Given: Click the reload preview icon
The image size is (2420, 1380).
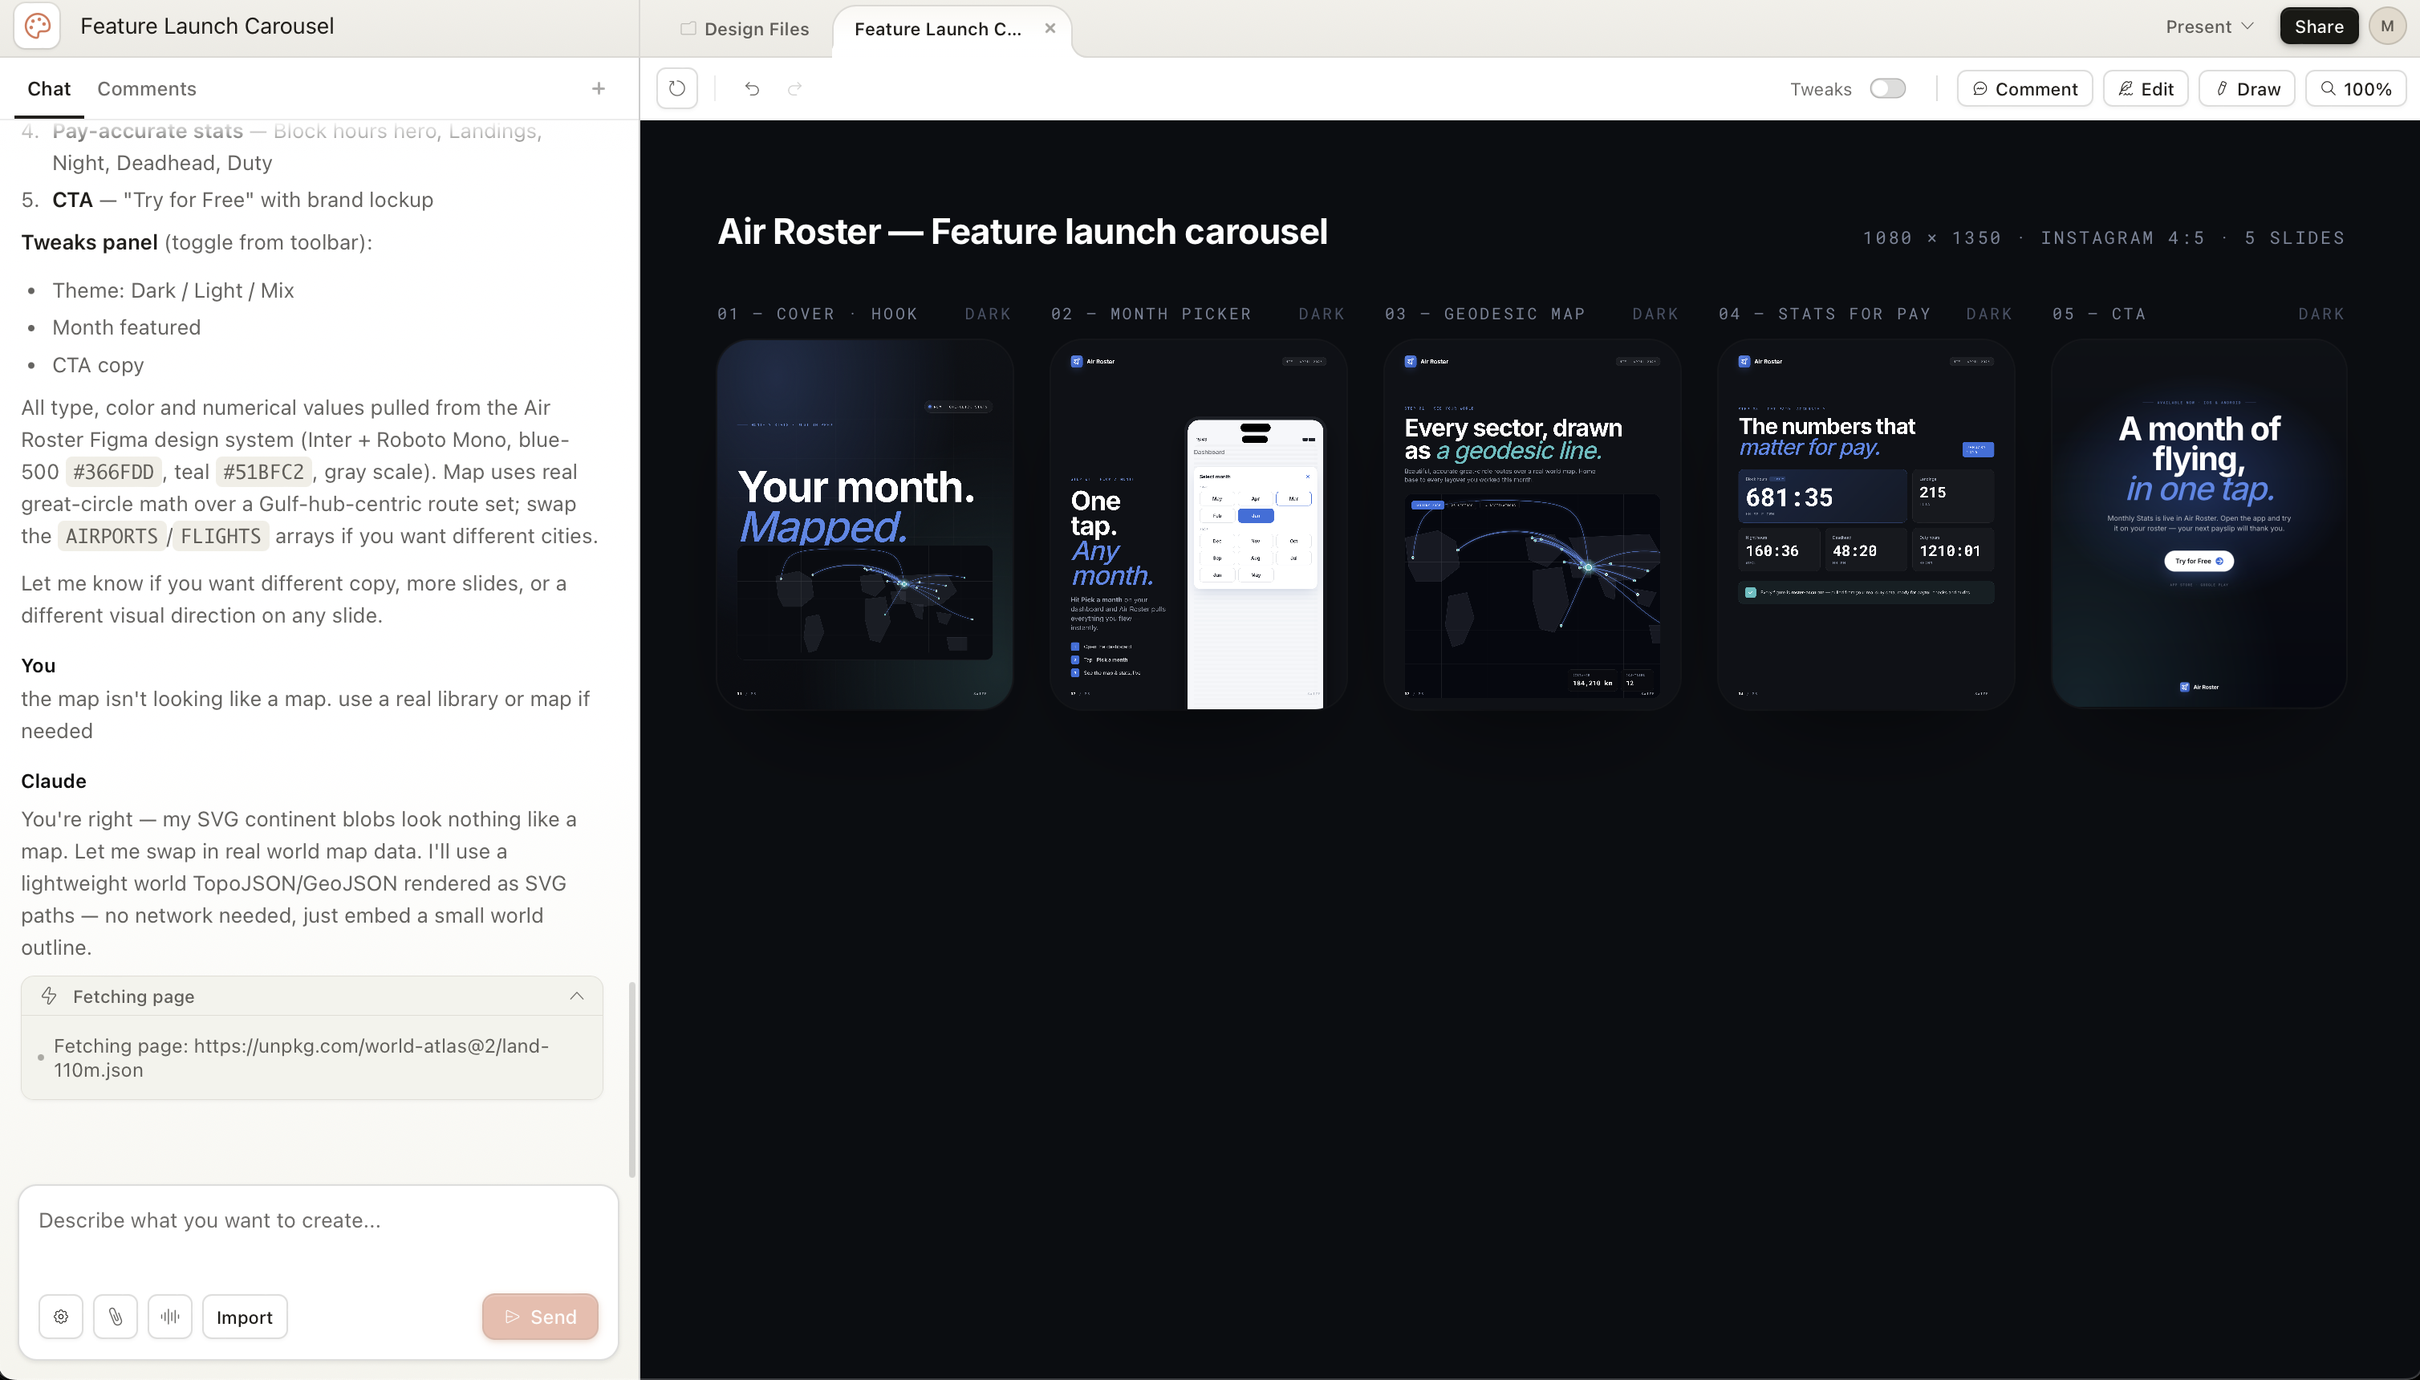Looking at the screenshot, I should tap(676, 88).
